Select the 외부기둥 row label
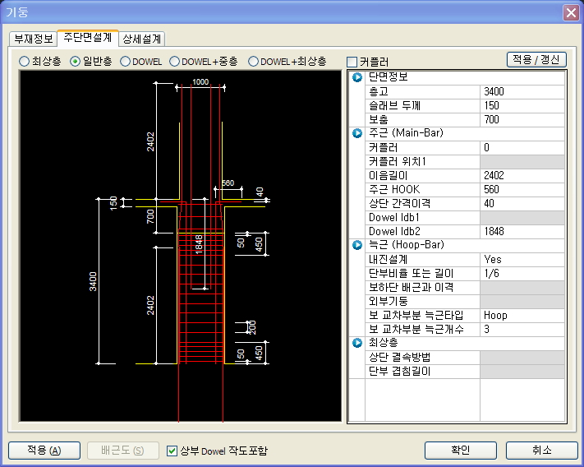Screen dimensions: 584x467 click(x=388, y=302)
